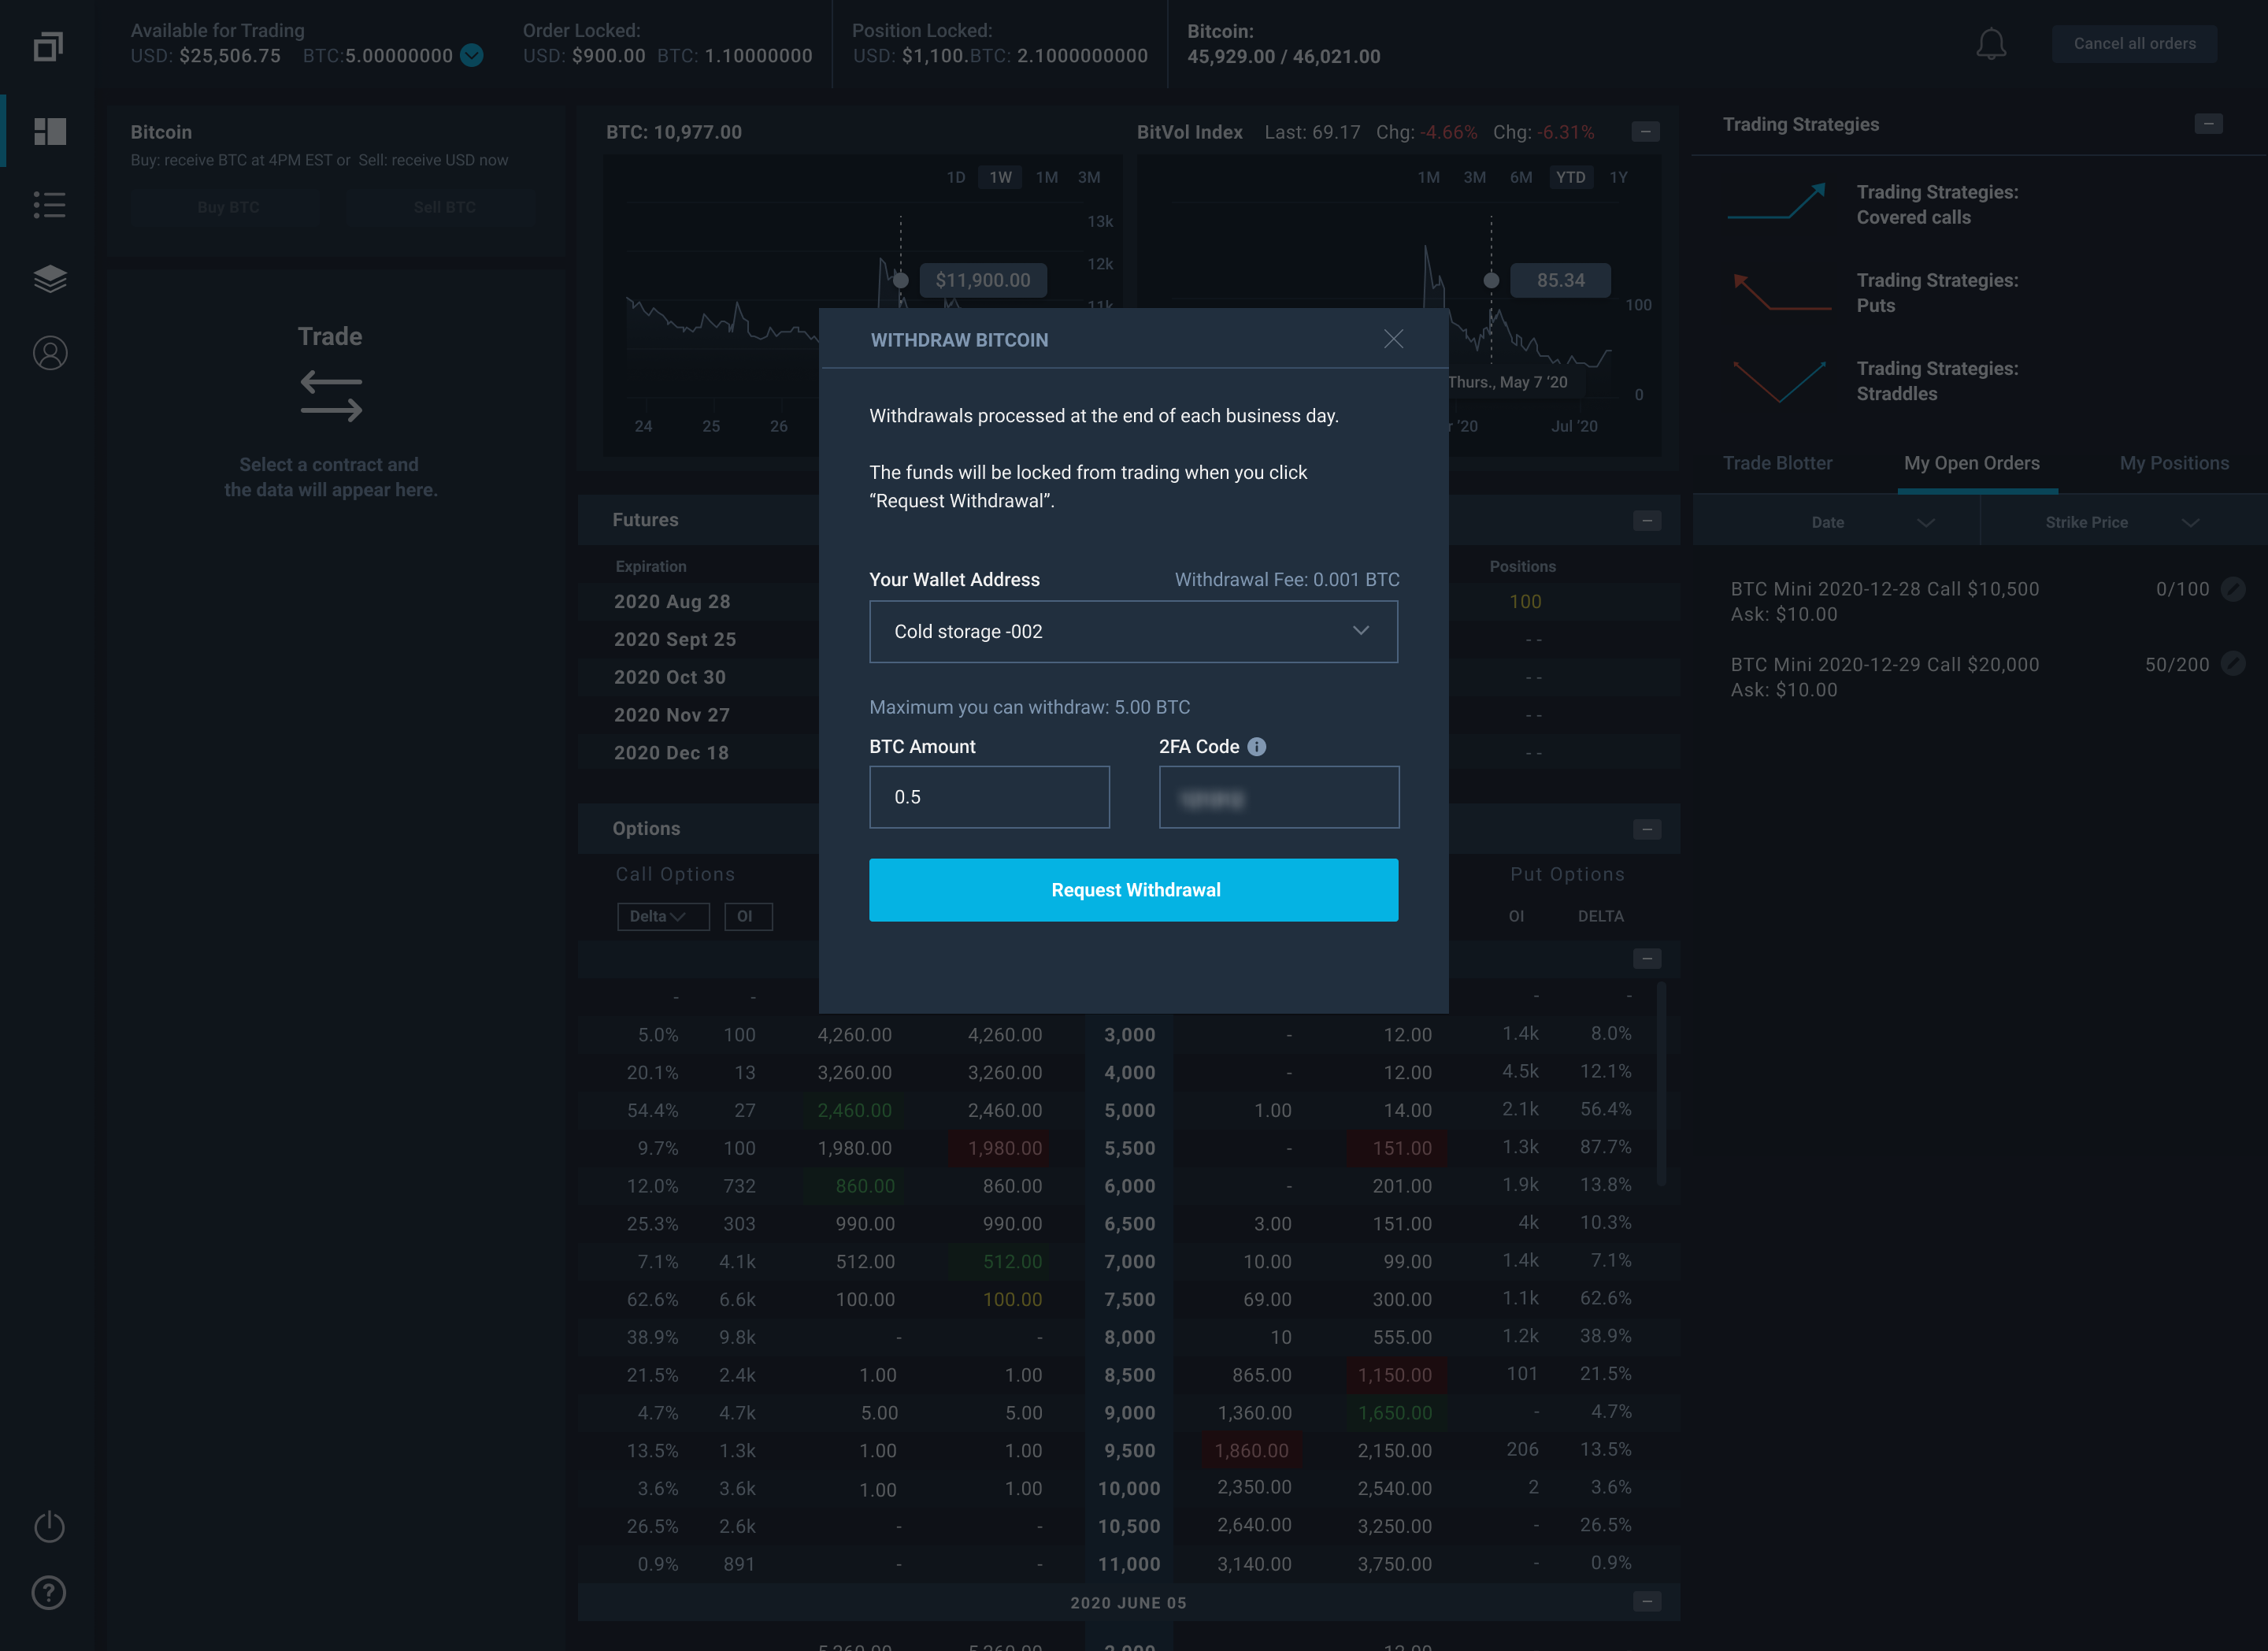Collapse the Trading Strategies panel
The width and height of the screenshot is (2268, 1651).
coord(2208,124)
